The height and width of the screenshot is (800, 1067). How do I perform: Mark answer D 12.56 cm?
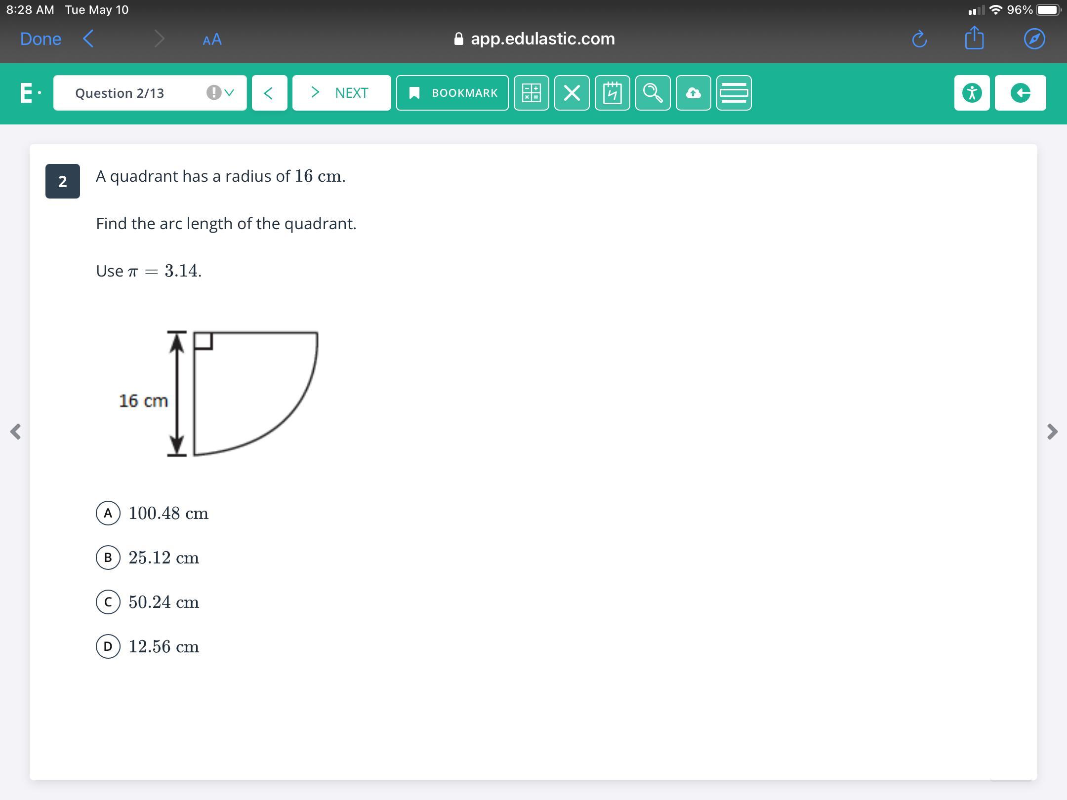108,646
